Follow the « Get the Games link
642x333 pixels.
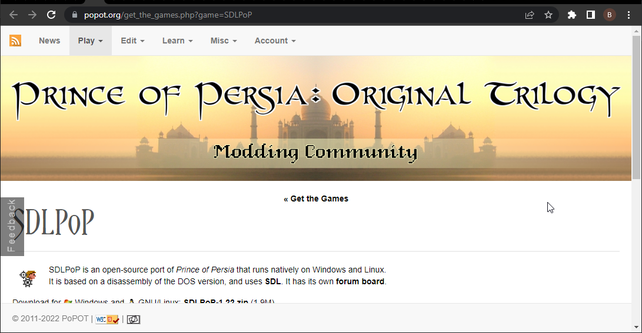315,199
